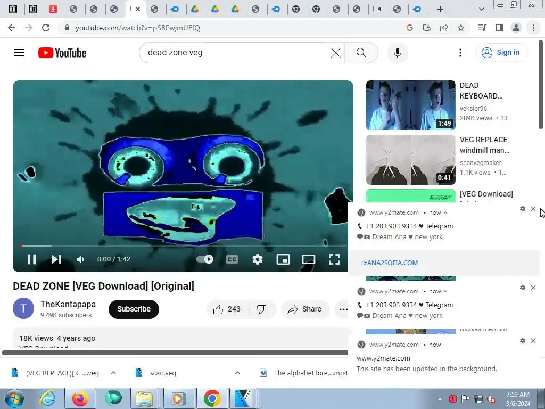Open options for (VEG REPLACE) download
This screenshot has height=409, width=545.
coord(113,373)
